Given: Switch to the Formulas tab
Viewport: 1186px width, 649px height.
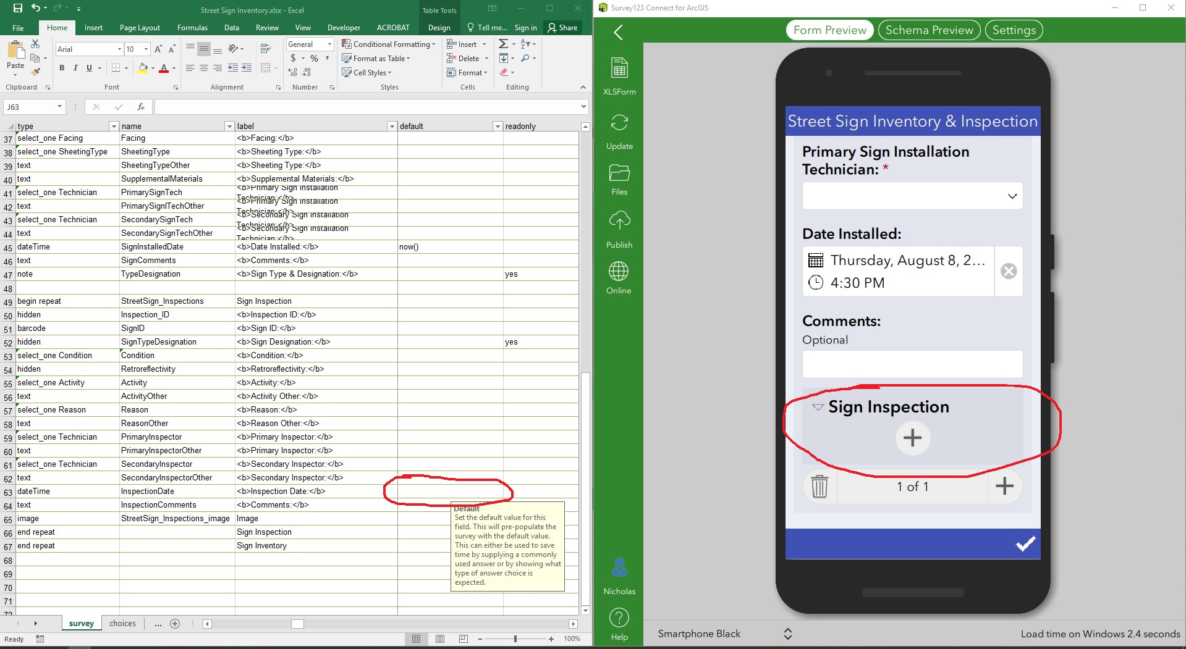Looking at the screenshot, I should pyautogui.click(x=192, y=28).
